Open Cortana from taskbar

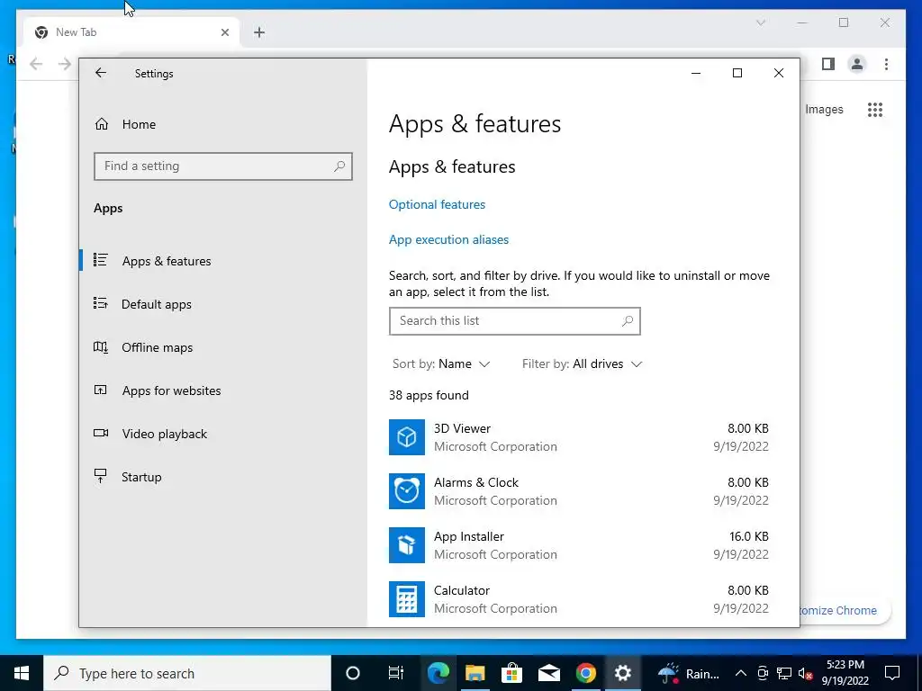pos(353,673)
